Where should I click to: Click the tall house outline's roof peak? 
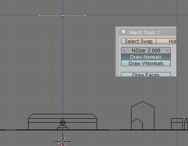(x=143, y=102)
